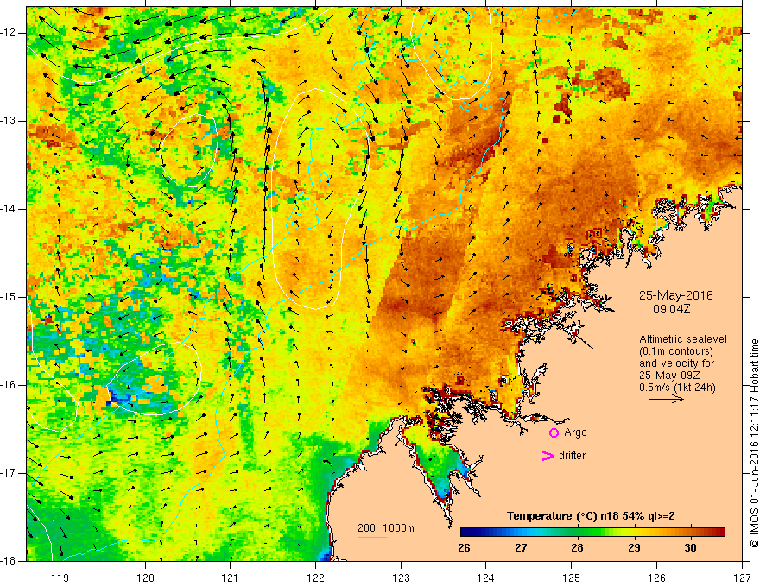
Task: Click the latitude axis label '-17'
Action: click(x=9, y=473)
